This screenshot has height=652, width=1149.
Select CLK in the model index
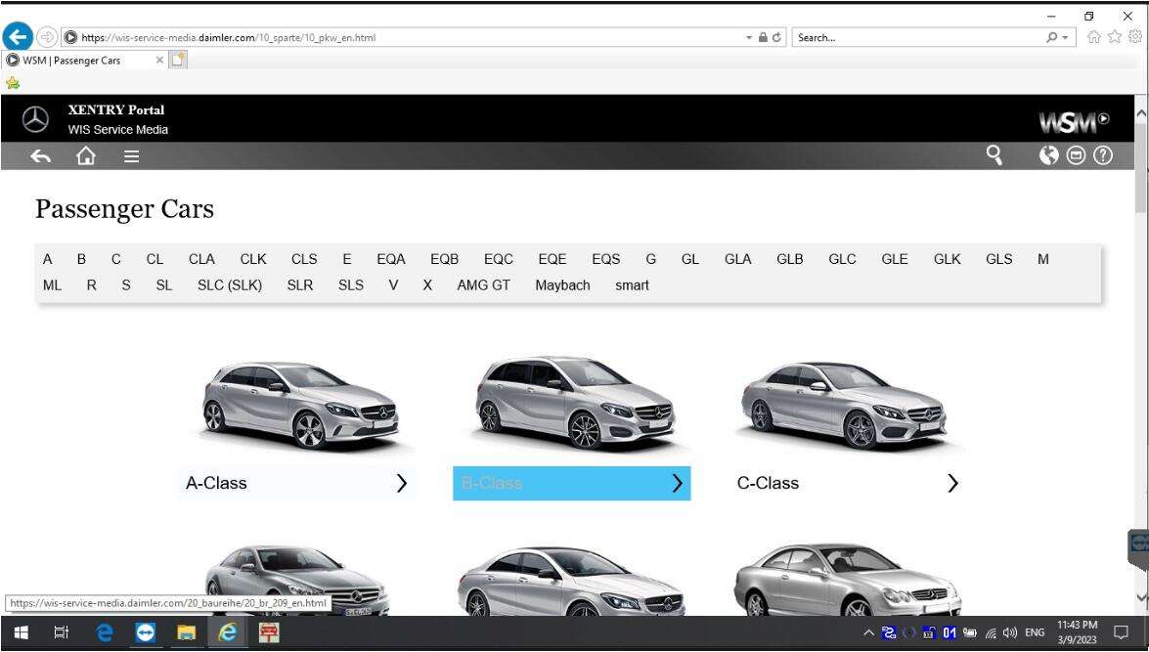[x=253, y=259]
